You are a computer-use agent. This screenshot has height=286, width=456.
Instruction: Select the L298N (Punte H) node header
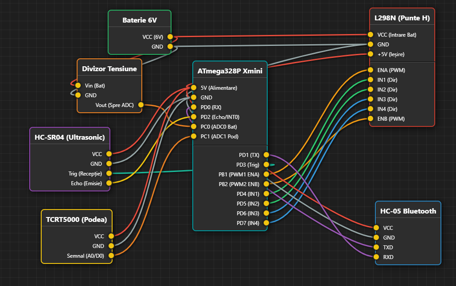tap(402, 18)
